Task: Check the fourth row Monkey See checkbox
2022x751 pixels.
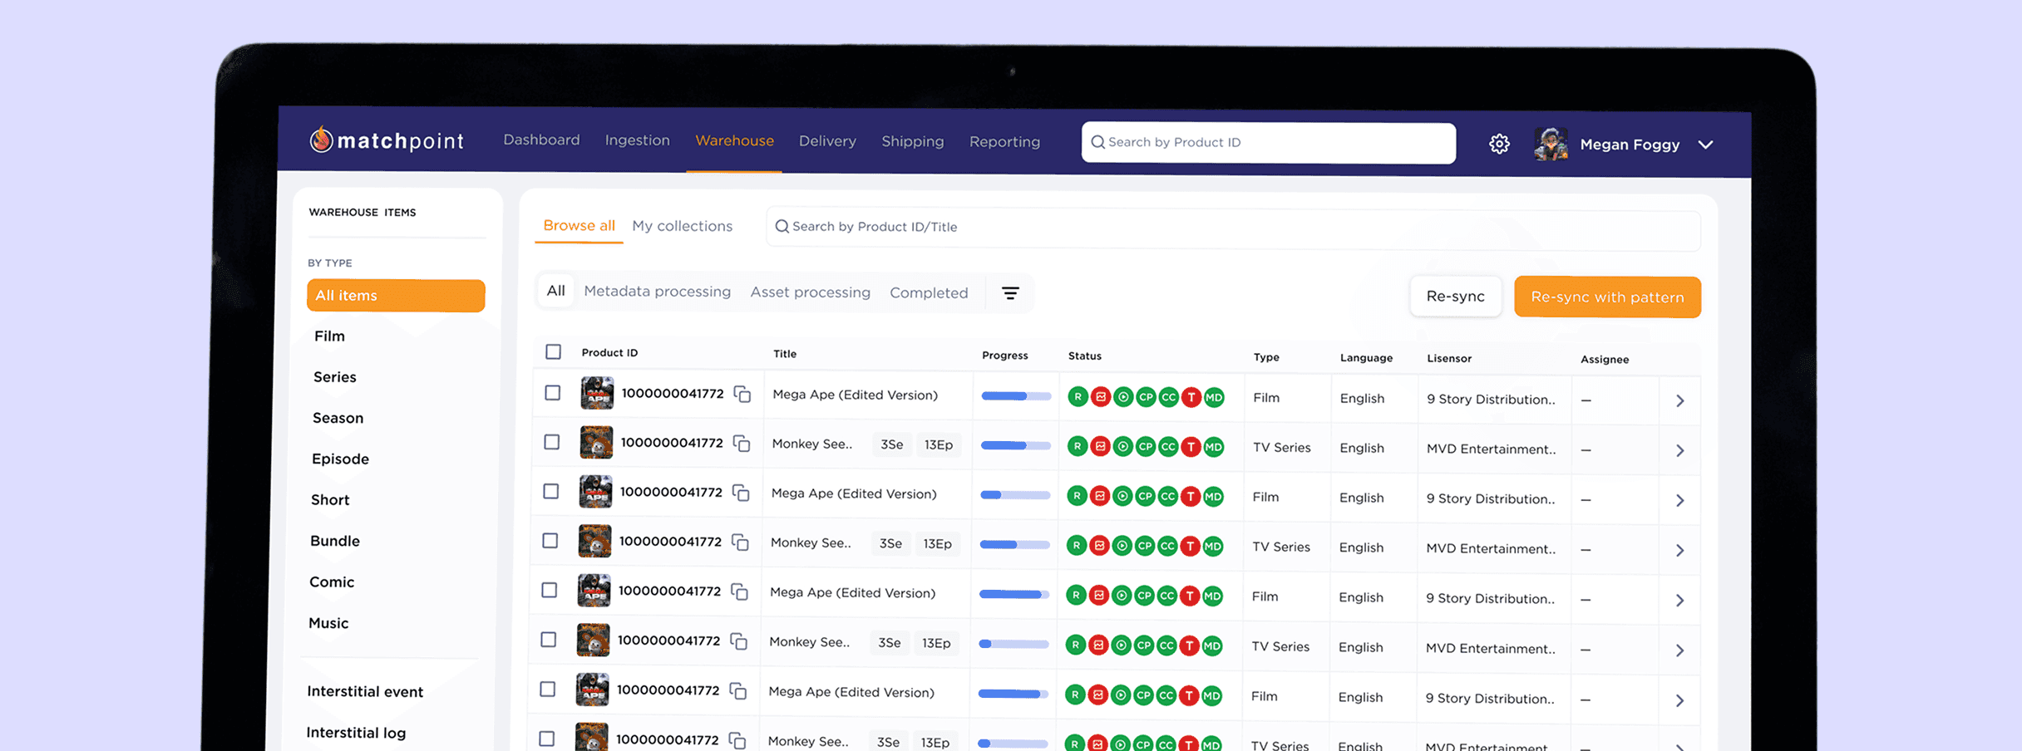Action: tap(550, 540)
